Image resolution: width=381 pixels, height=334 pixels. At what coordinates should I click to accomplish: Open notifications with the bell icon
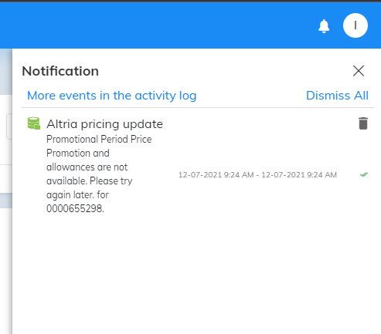tap(324, 26)
